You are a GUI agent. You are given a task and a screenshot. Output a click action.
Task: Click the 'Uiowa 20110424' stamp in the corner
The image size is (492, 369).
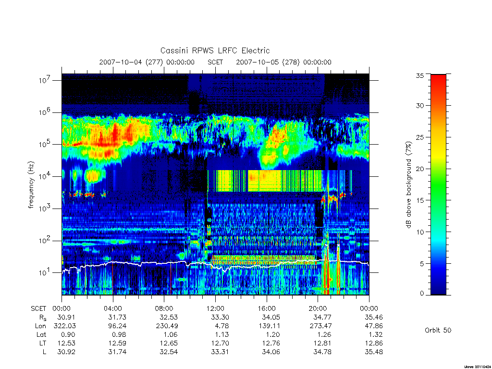coord(478,367)
